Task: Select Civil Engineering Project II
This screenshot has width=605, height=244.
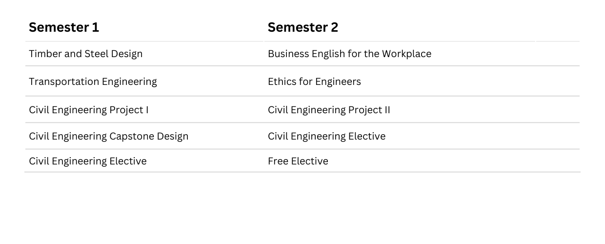Action: click(329, 110)
